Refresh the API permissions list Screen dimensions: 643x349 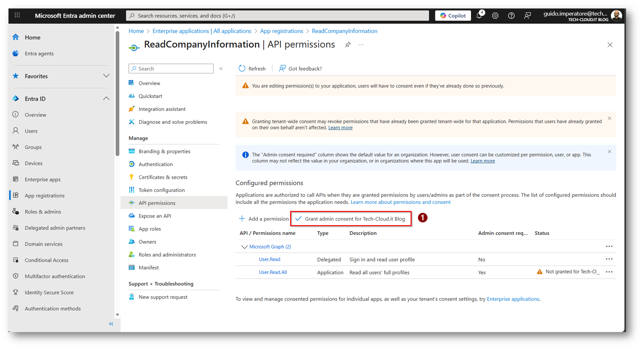[x=252, y=69]
